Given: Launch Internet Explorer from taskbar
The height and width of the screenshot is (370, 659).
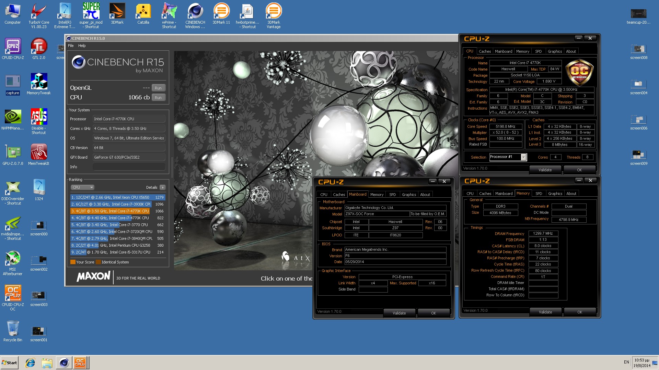Looking at the screenshot, I should point(30,363).
